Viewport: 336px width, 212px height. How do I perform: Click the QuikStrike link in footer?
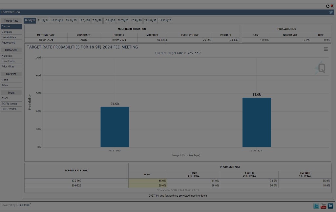(24, 205)
